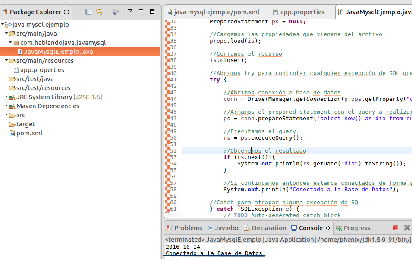Open the Package Explorer view menu icon
This screenshot has height=259, width=412.
tap(130, 10)
